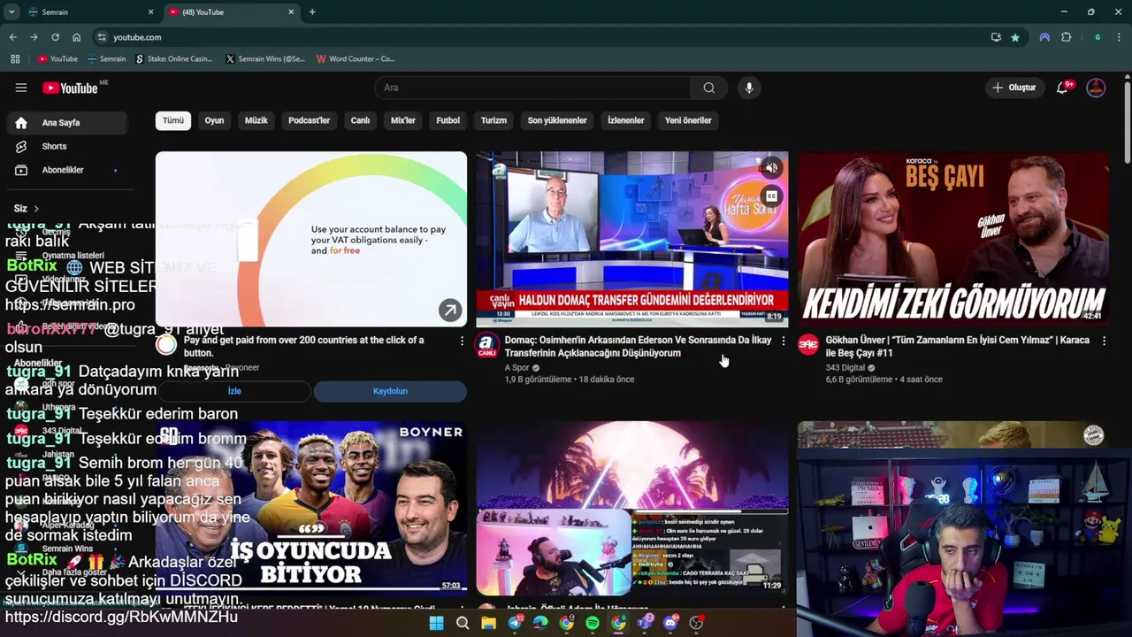This screenshot has width=1132, height=637.
Task: Select the Futbol filter chip
Action: coord(448,120)
